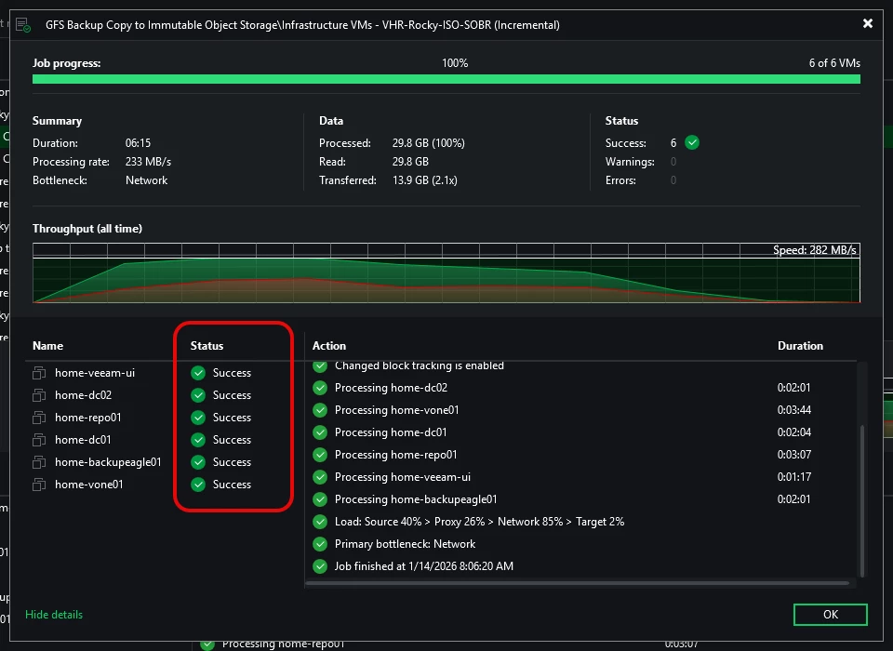Click the VM icon next to home-repo01
The image size is (893, 651).
pyautogui.click(x=39, y=418)
